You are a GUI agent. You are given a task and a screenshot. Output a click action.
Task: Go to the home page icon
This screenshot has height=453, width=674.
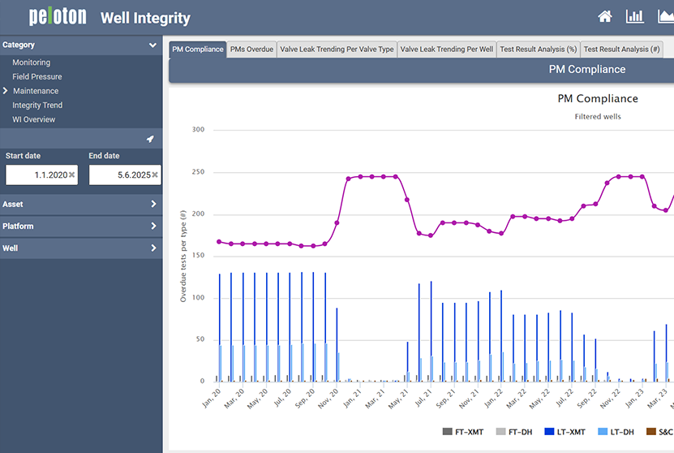point(604,16)
